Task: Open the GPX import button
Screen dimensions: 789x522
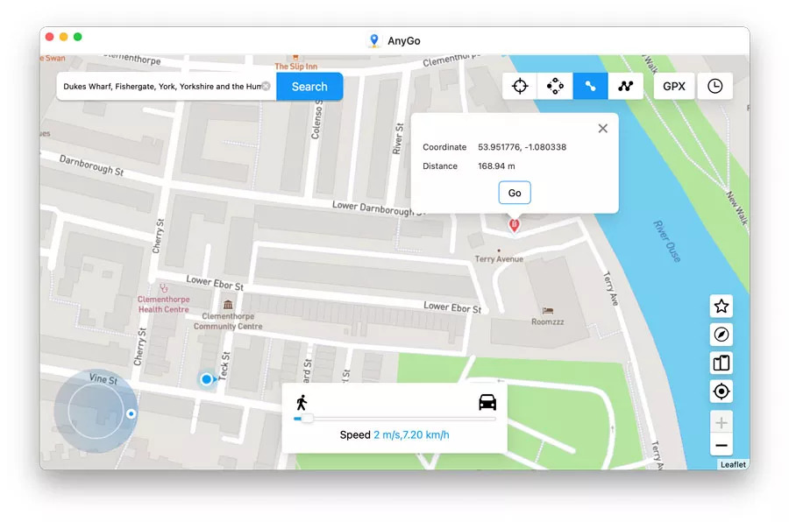Action: pyautogui.click(x=674, y=86)
